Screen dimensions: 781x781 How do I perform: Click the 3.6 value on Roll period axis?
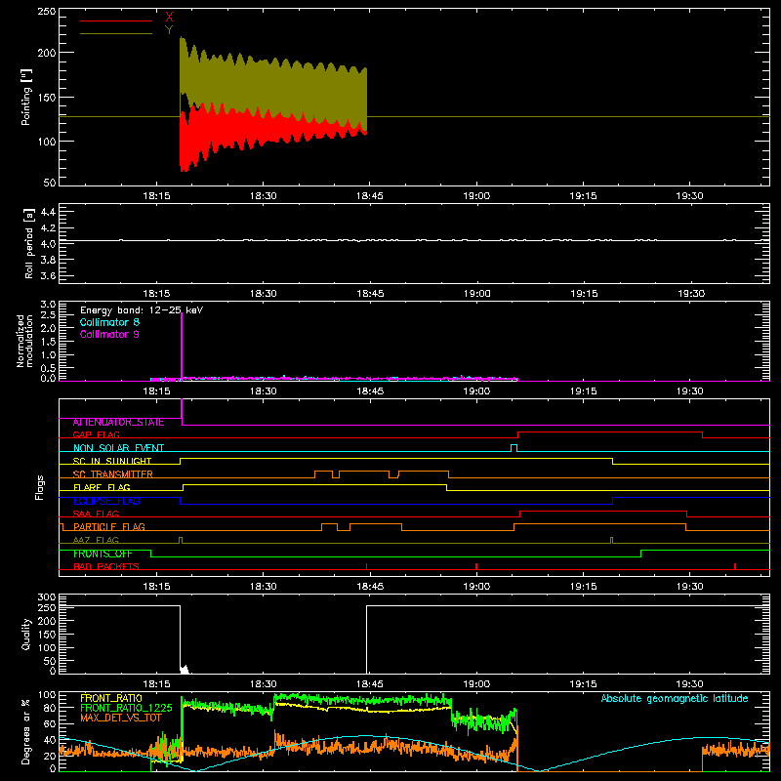point(47,275)
